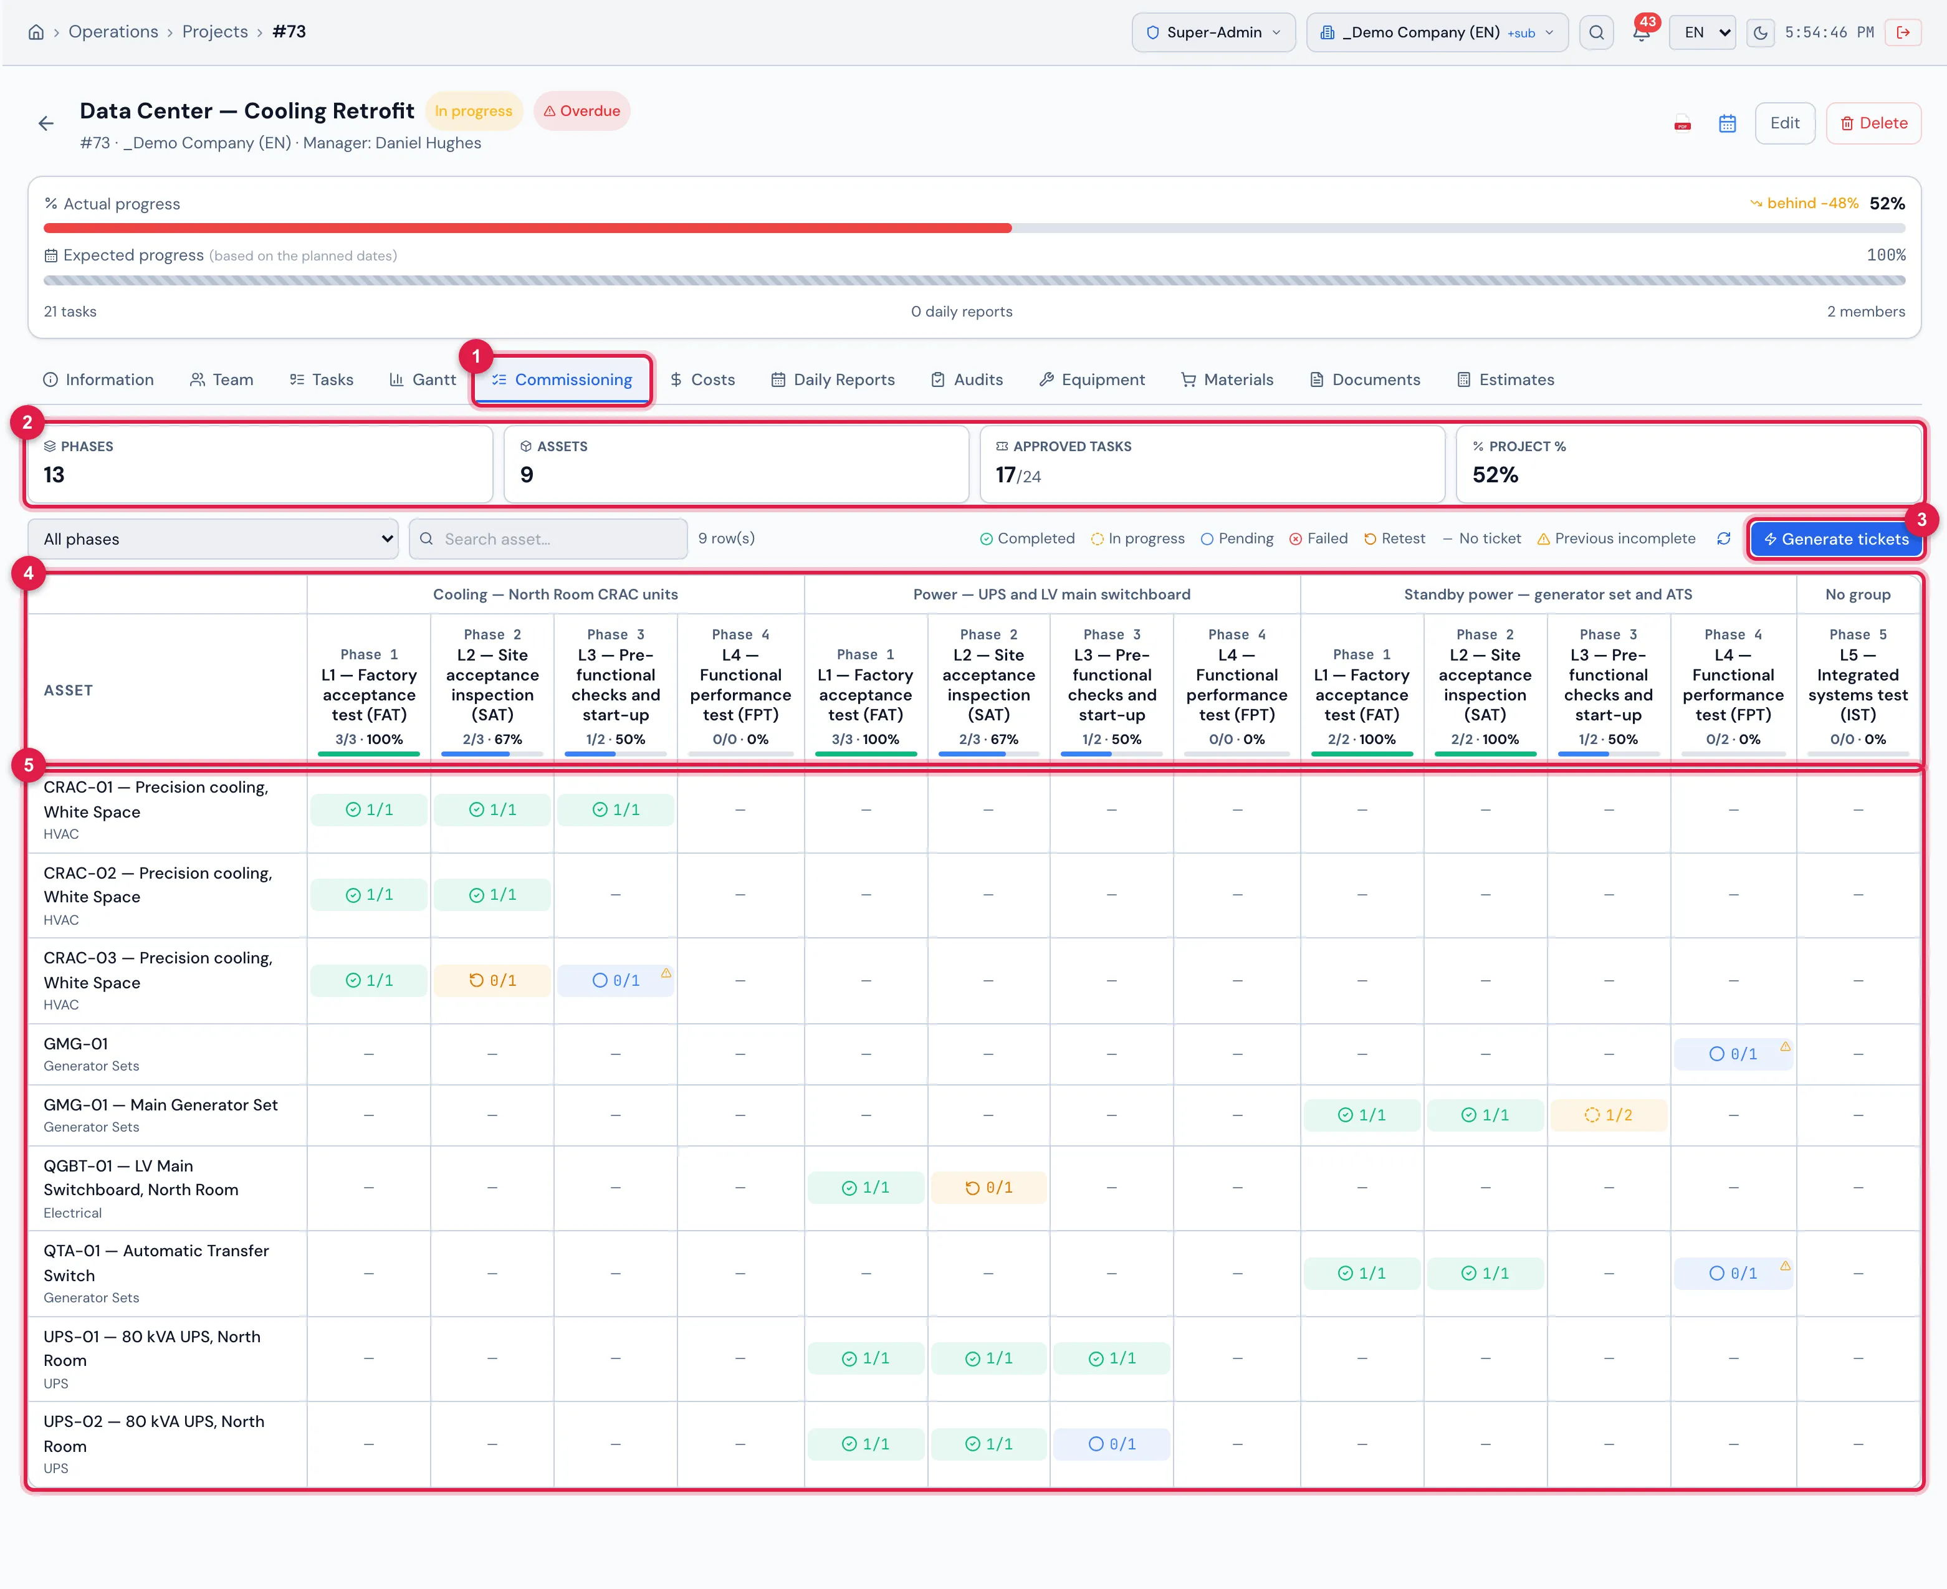Viewport: 1947px width, 1589px height.
Task: Toggle dark mode moon icon
Action: click(x=1759, y=32)
